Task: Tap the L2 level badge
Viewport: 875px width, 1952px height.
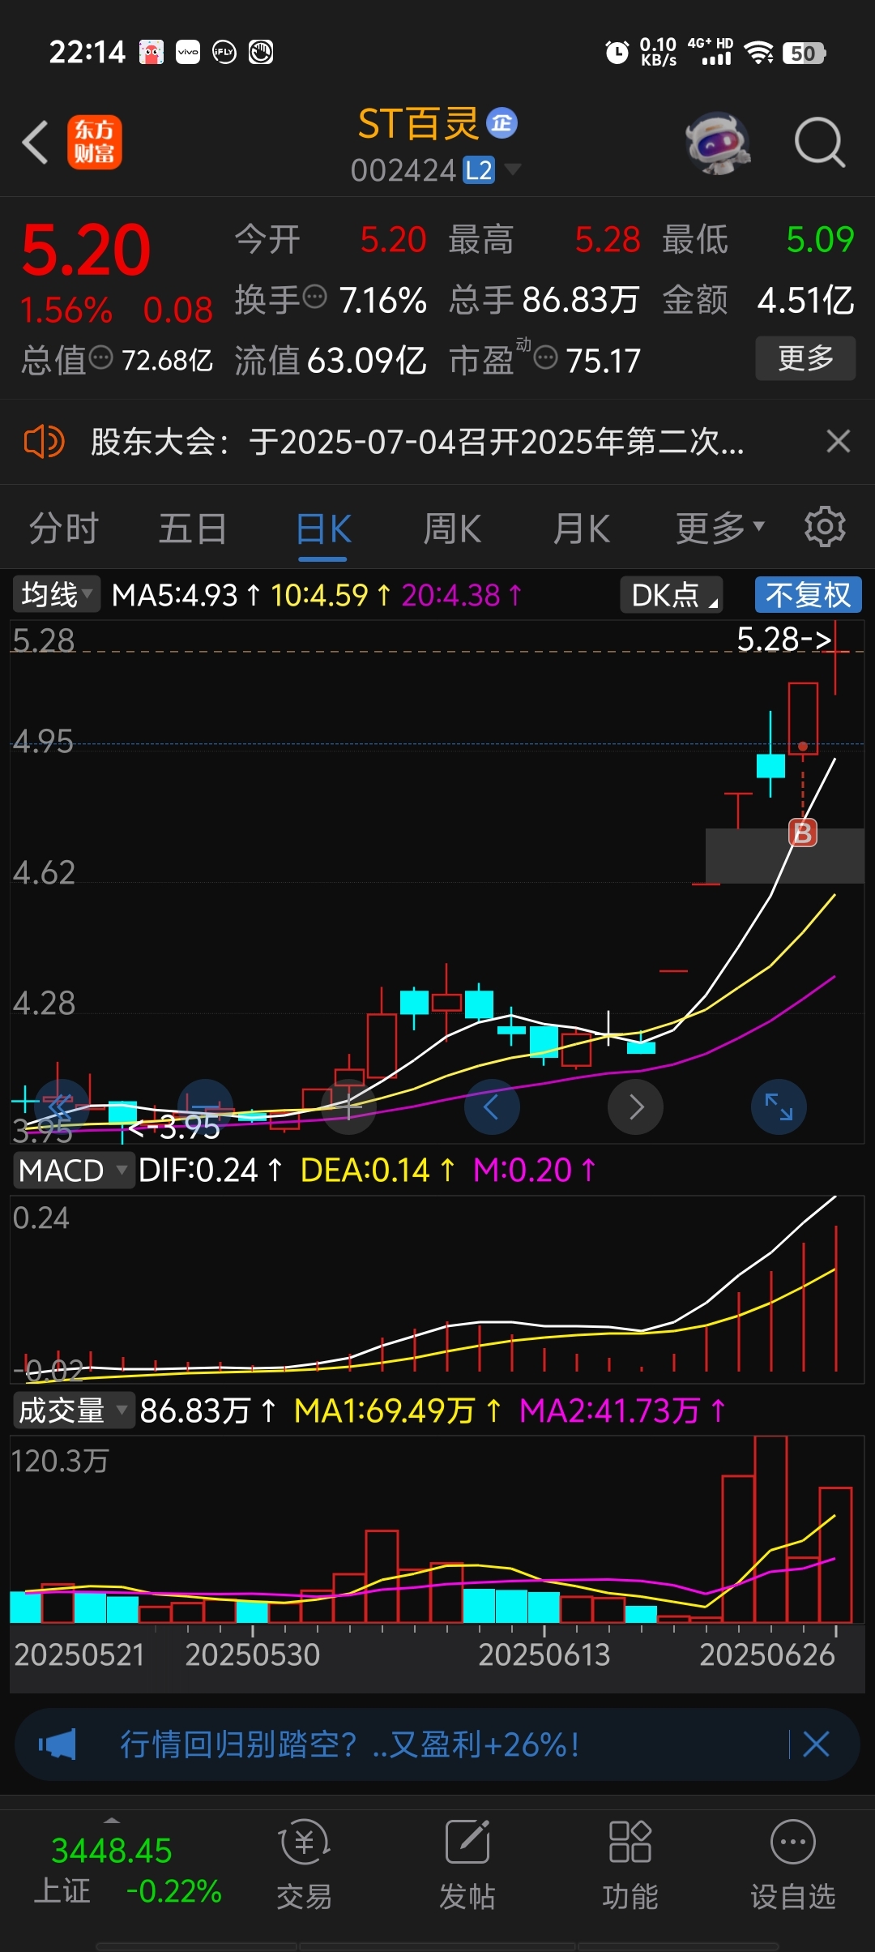Action: point(479,170)
